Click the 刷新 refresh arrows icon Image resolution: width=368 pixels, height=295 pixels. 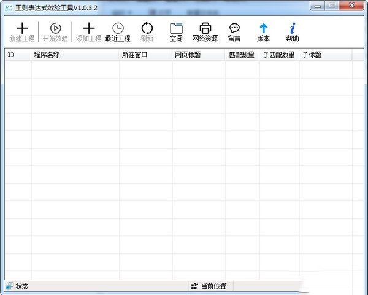coord(147,28)
